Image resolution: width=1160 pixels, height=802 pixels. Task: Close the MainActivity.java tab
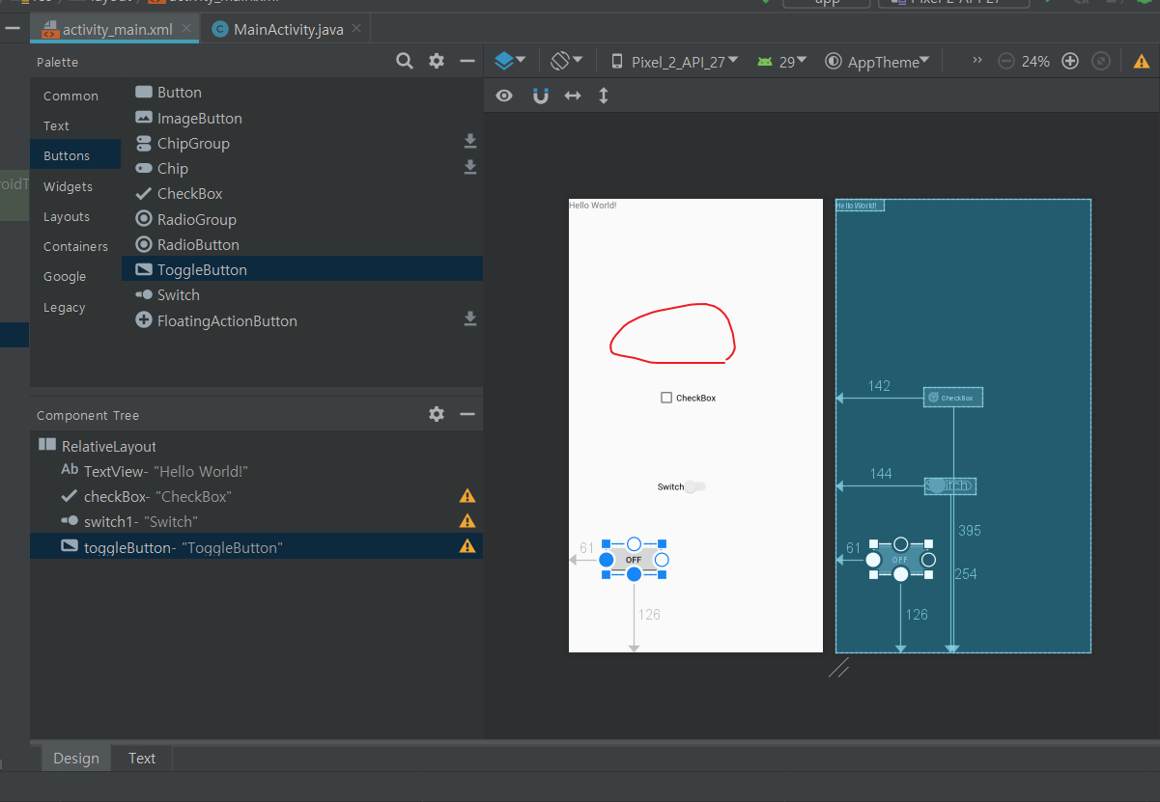356,29
